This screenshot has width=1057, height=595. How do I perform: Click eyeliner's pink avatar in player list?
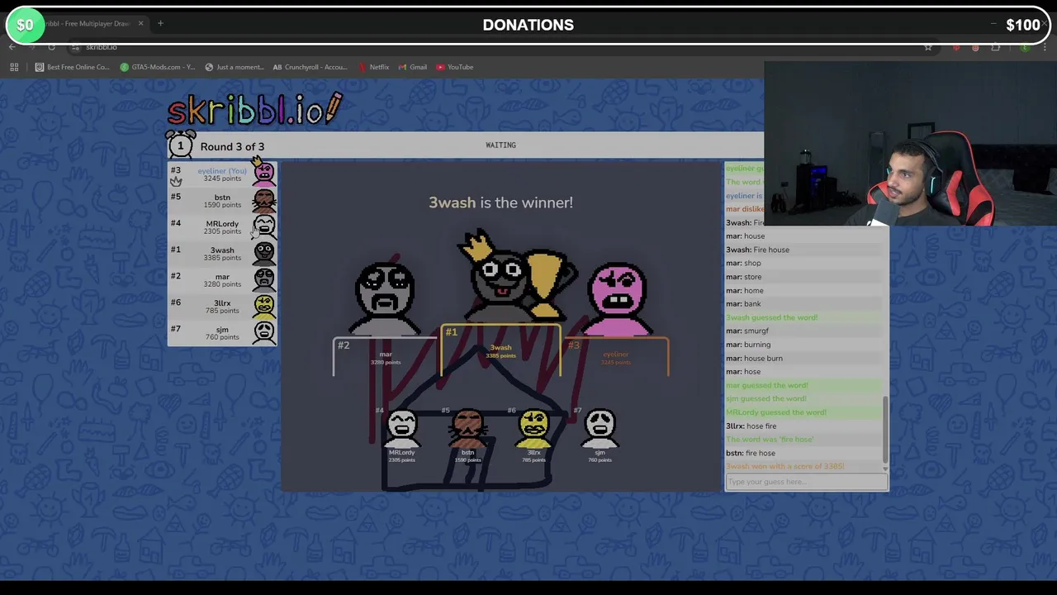pos(264,173)
